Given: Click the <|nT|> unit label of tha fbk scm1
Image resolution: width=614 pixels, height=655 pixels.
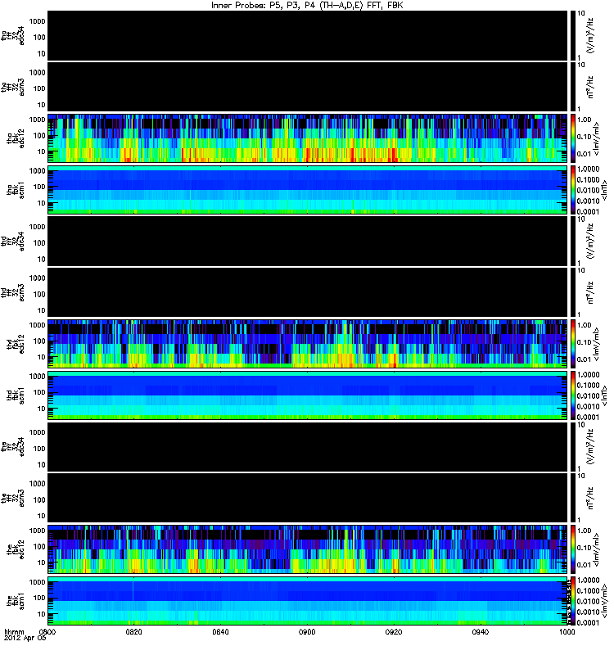Looking at the screenshot, I should [x=603, y=190].
